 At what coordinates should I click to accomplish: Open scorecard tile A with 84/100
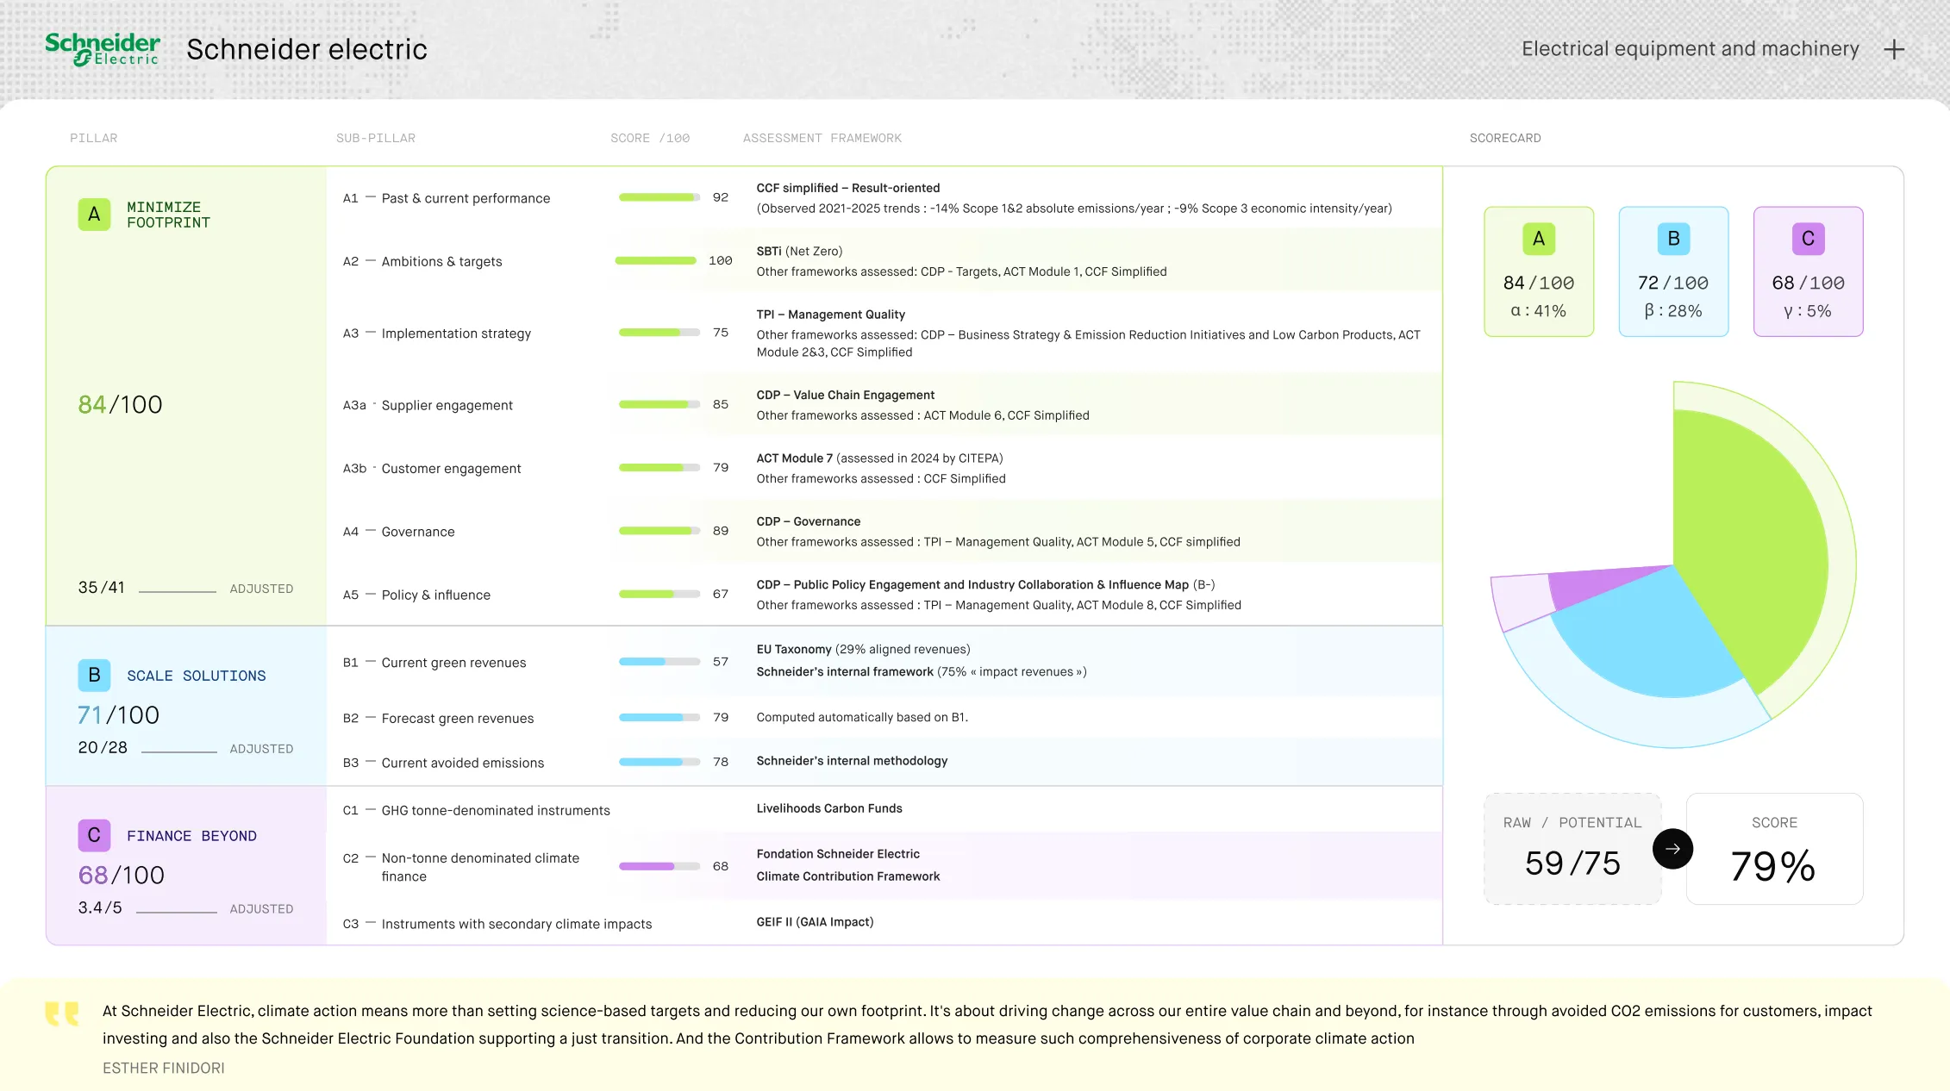[x=1539, y=271]
